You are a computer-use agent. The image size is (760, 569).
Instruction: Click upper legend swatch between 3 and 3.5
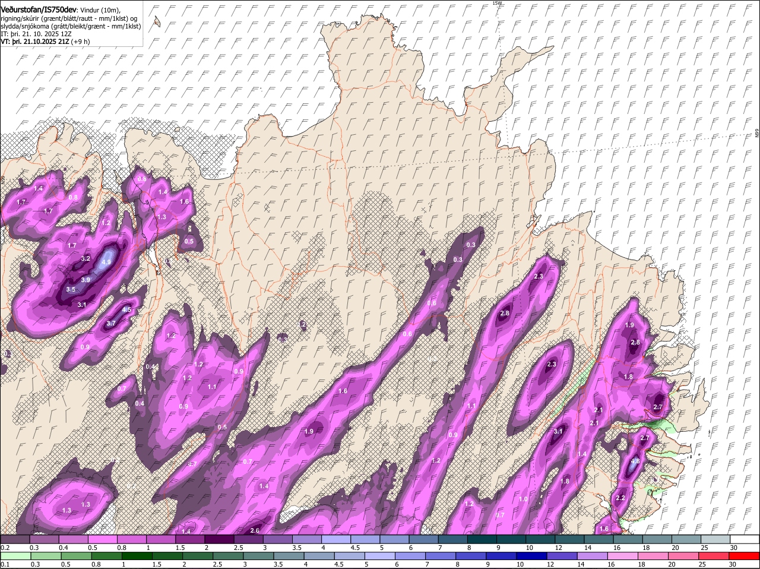click(278, 539)
